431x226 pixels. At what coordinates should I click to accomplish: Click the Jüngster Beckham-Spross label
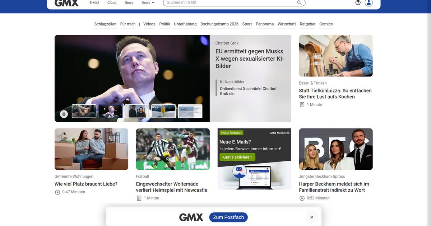322,176
